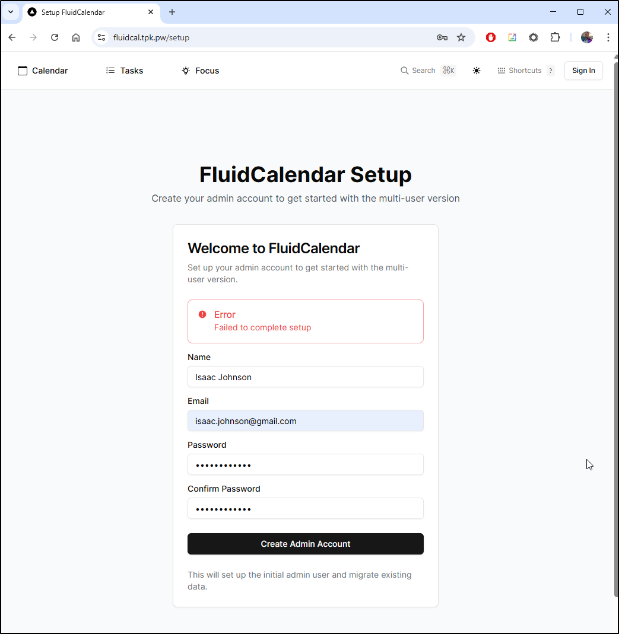The image size is (619, 634).
Task: Switch to Focus mode
Action: pyautogui.click(x=200, y=71)
